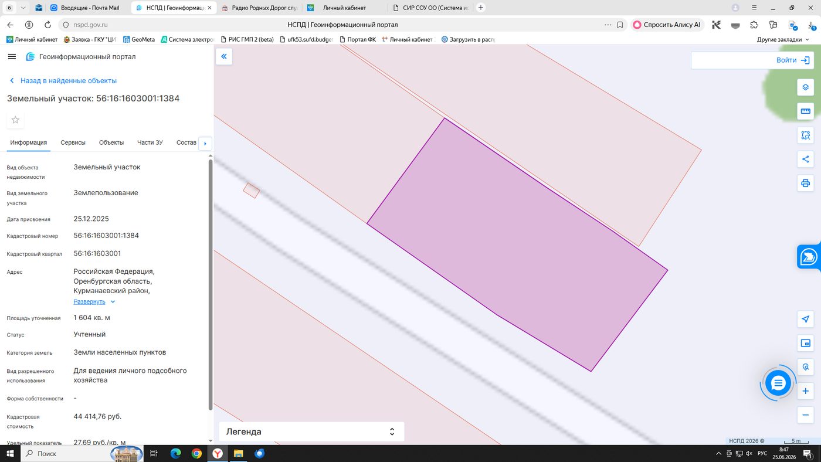Open the tab list dropdown arrow

click(23, 8)
